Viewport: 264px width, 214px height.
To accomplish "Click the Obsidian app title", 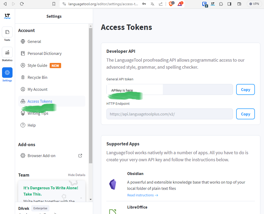I will (135, 174).
